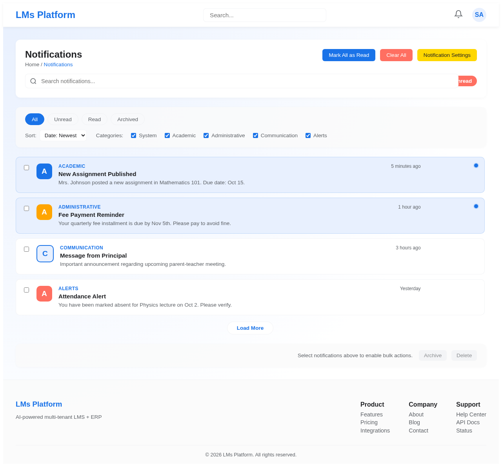Uncheck the Administrative category filter
Viewport: 502px width, 467px height.
[x=206, y=136]
